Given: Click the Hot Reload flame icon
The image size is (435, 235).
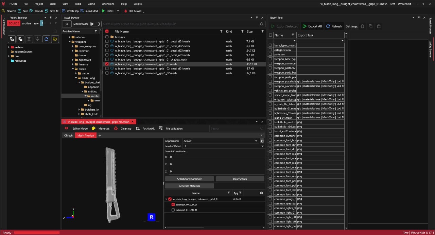Looking at the screenshot, I should click(x=126, y=11).
